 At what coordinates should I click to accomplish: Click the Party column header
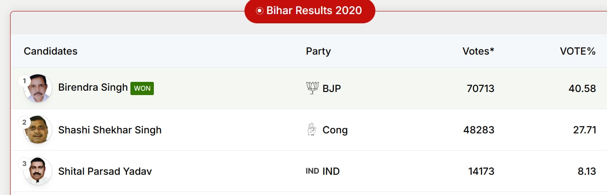[x=318, y=51]
